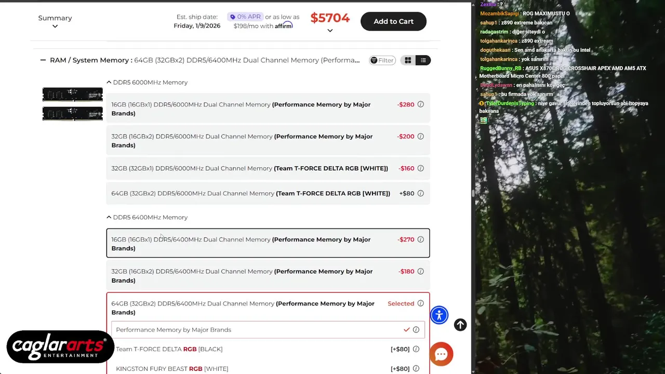Switch to grid view layout
This screenshot has height=374, width=665.
[x=408, y=60]
